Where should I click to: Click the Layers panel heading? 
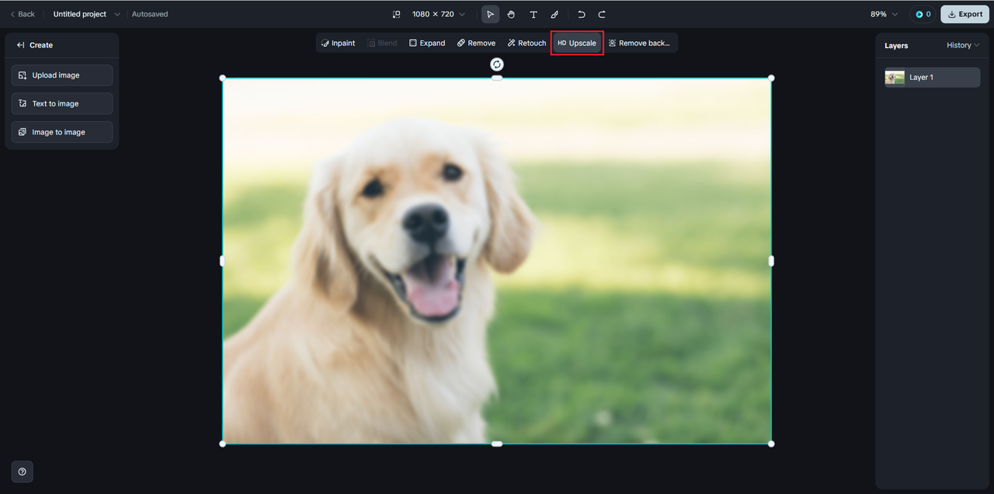click(896, 46)
